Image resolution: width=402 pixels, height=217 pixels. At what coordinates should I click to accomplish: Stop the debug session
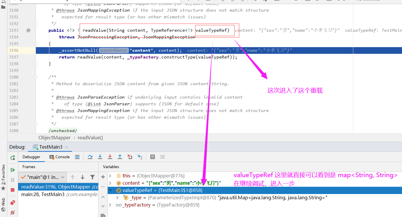pyautogui.click(x=13, y=189)
